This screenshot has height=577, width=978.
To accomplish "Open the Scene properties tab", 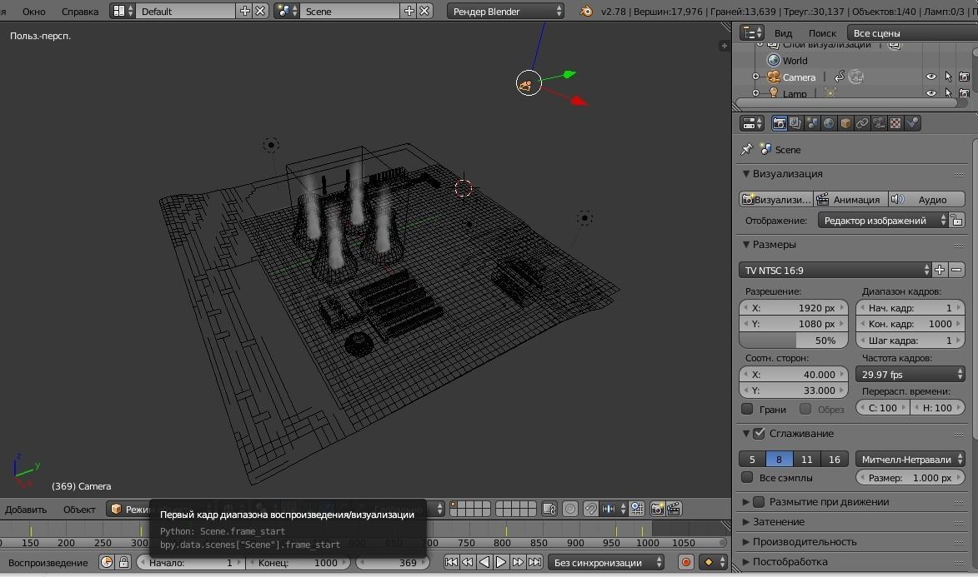I will coord(812,123).
